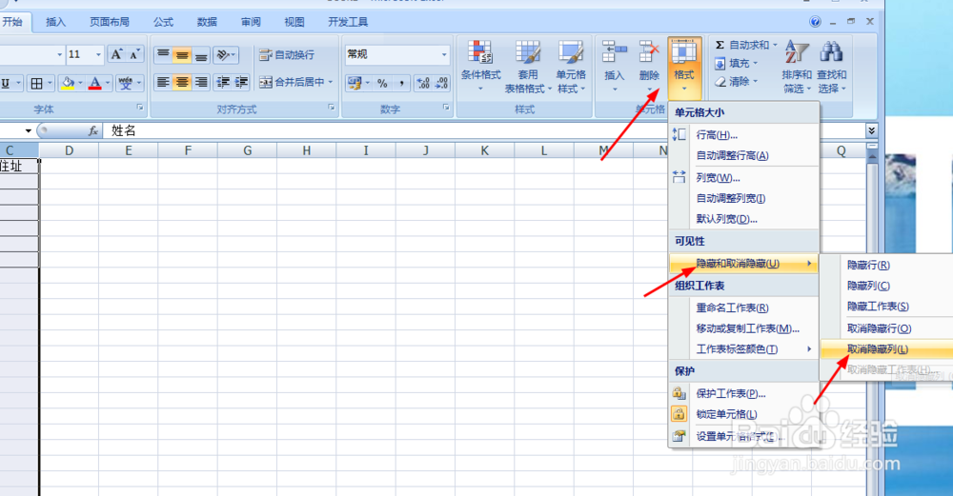Decrease decimal places
Image resolution: width=953 pixels, height=496 pixels.
[442, 83]
